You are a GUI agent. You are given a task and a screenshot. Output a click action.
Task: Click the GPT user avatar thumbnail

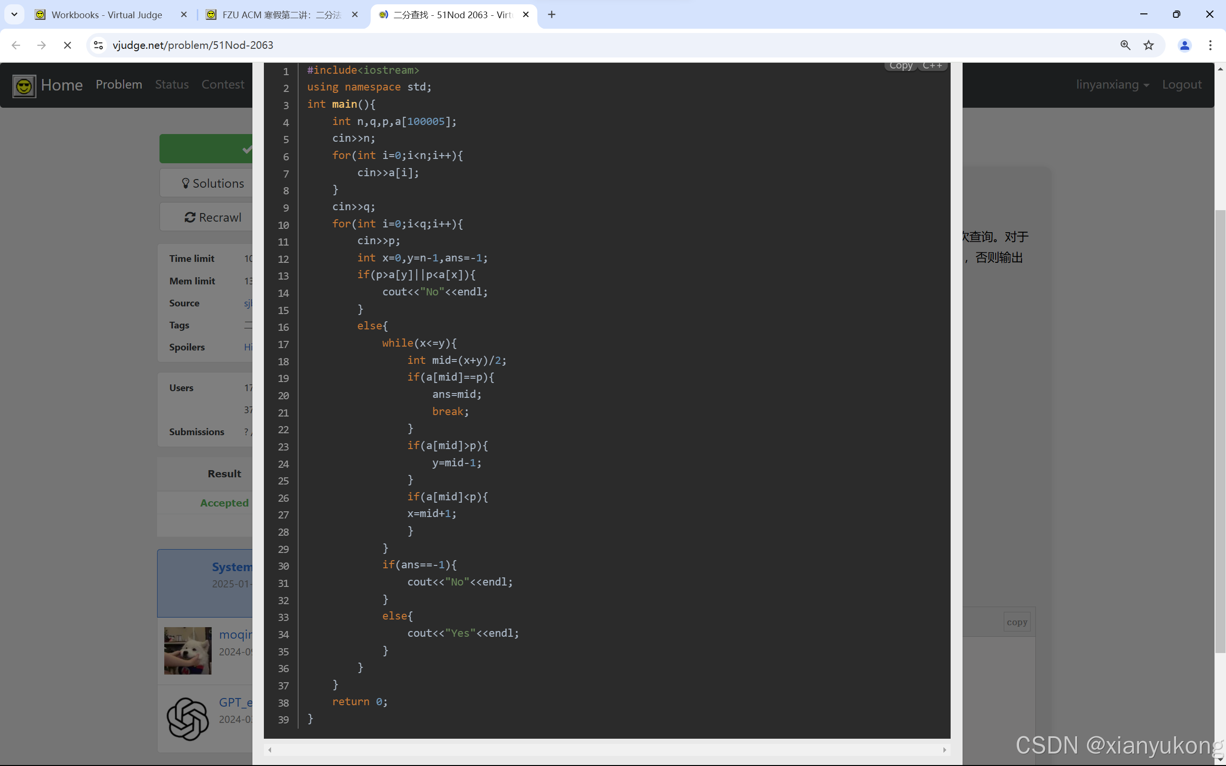pyautogui.click(x=187, y=719)
